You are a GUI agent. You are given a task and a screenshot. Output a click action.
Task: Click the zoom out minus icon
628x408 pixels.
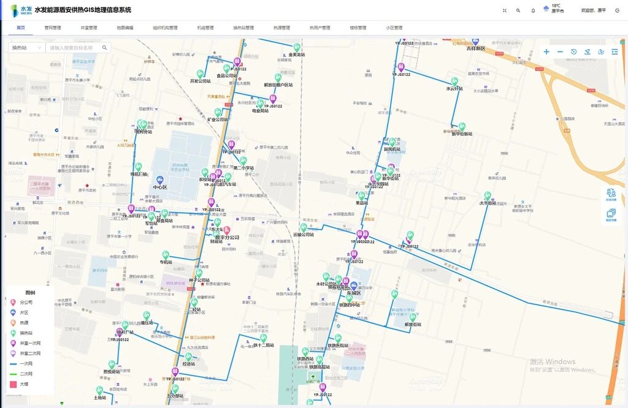click(x=560, y=52)
